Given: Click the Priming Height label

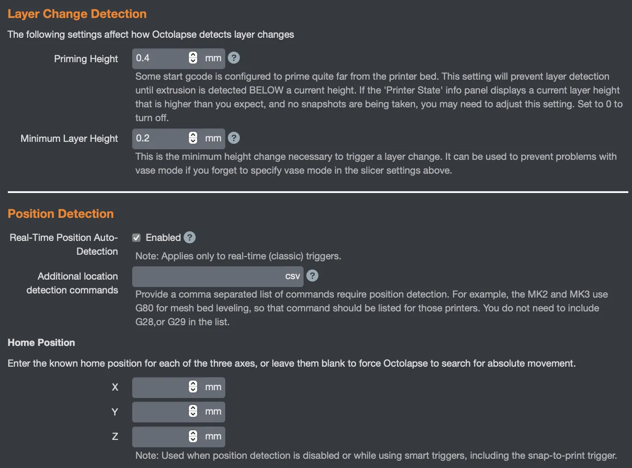Looking at the screenshot, I should pos(86,59).
